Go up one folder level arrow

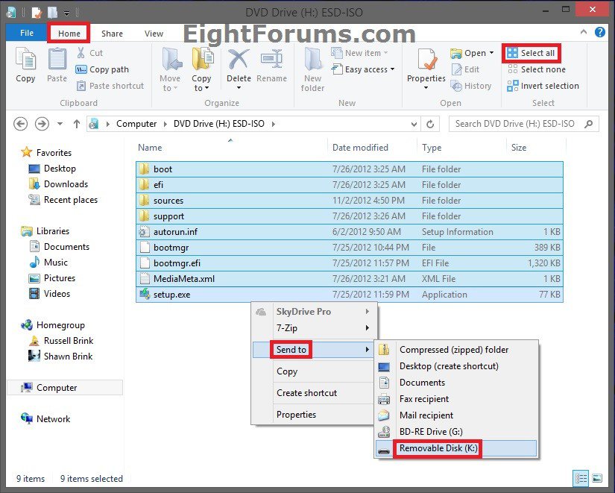pos(77,124)
